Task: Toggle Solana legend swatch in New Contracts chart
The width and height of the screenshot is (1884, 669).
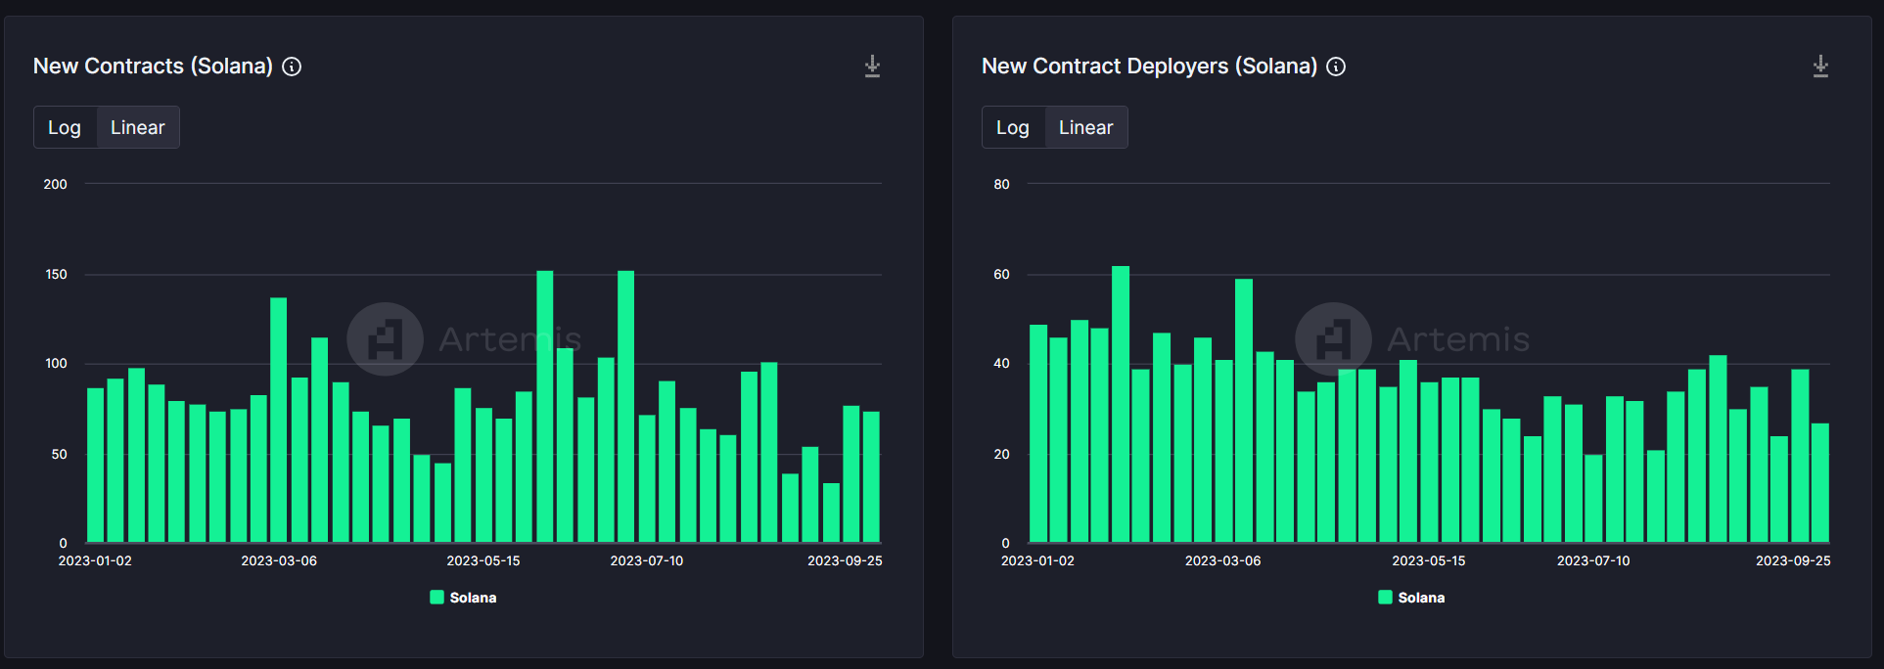Action: tap(437, 598)
